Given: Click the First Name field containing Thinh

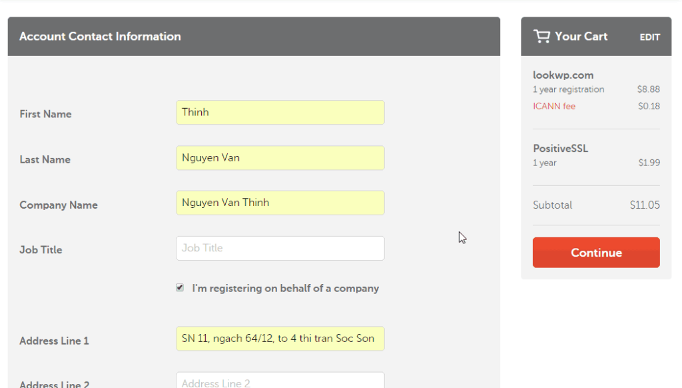Looking at the screenshot, I should pos(280,113).
